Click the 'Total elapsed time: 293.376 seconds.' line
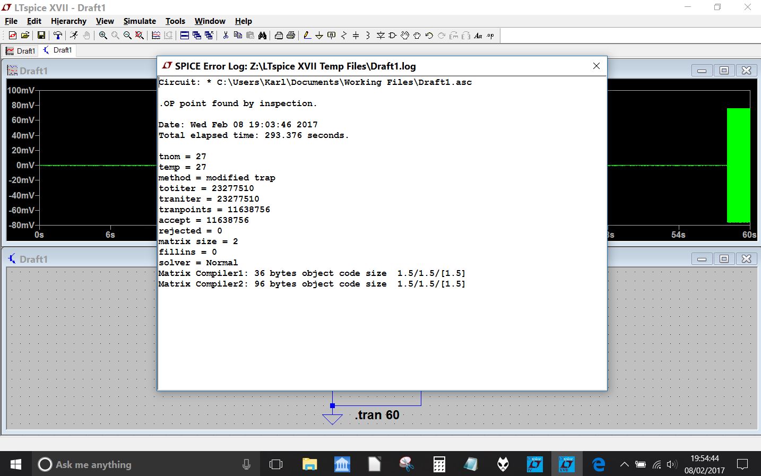 254,135
